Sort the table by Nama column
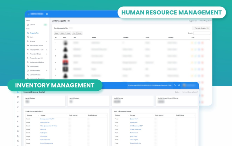232x146 pixels. coord(94,38)
